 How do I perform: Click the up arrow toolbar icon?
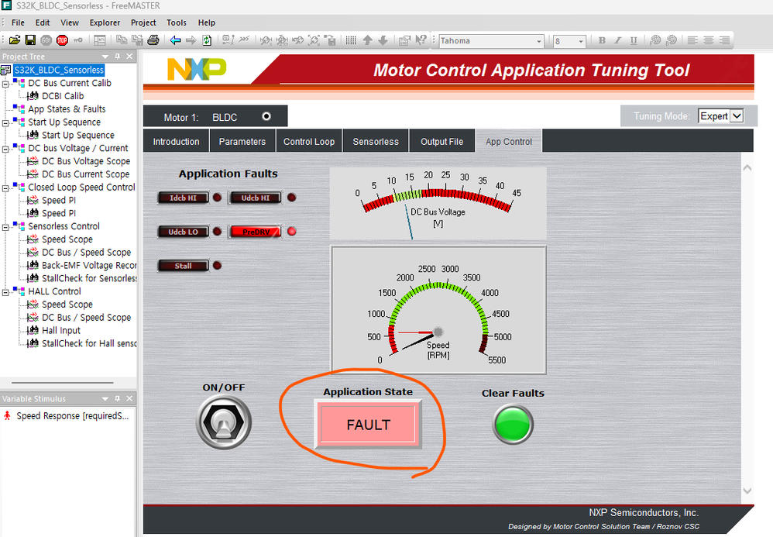point(367,40)
